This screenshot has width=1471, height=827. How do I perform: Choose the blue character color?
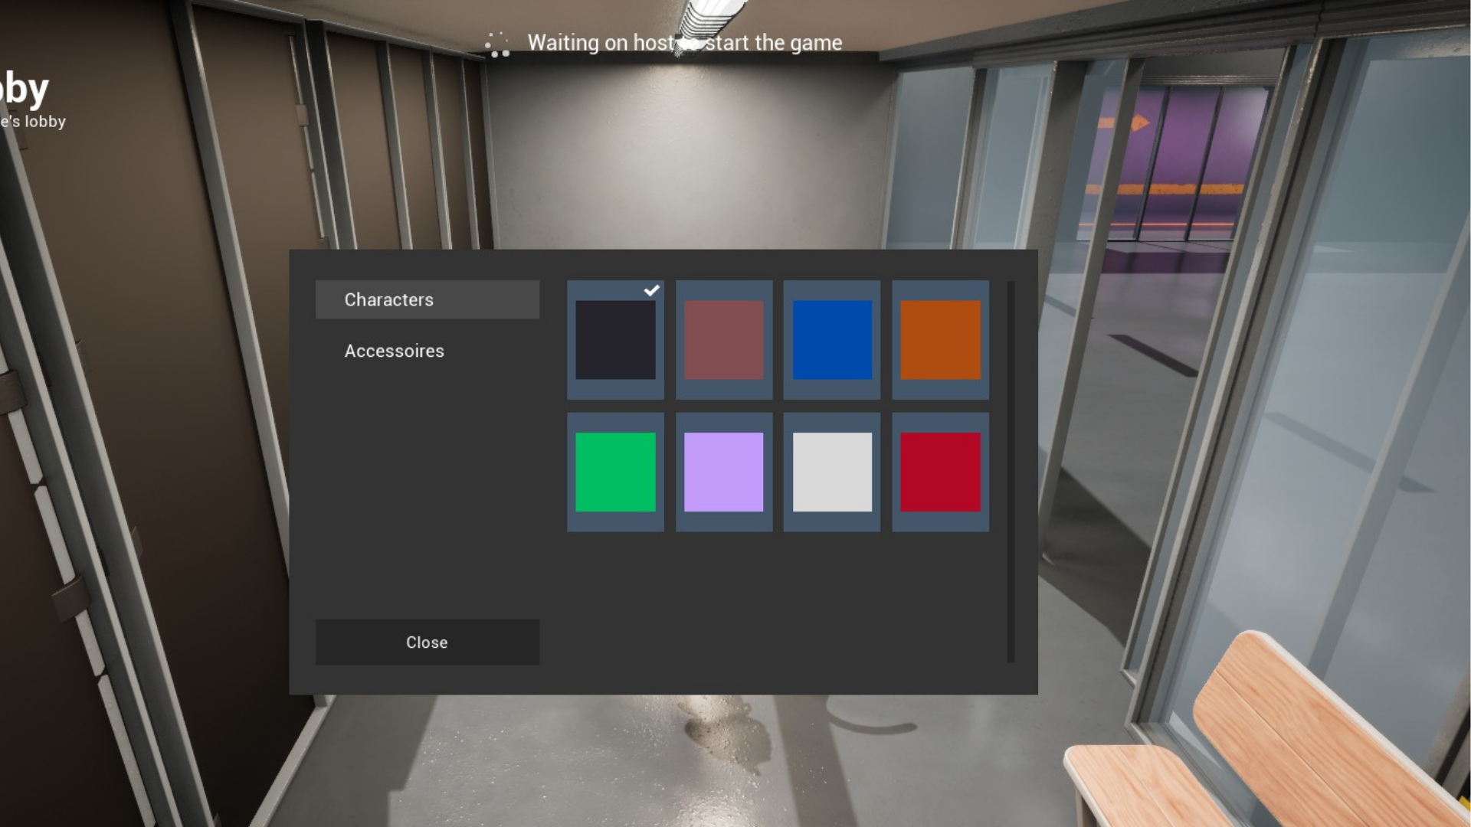tap(832, 340)
